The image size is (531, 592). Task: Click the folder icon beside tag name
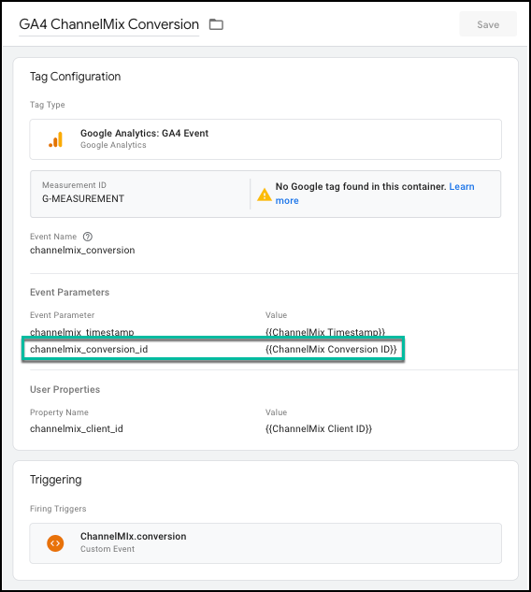point(216,24)
